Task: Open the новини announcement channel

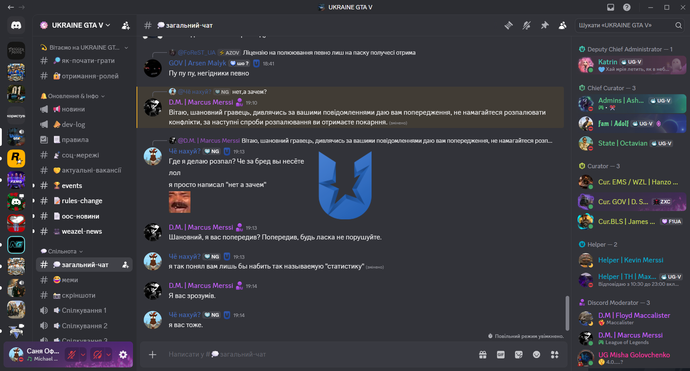Action: coord(84,109)
